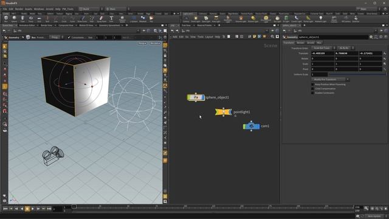Select the sphere_object1 node
Image resolution: width=389 pixels, height=219 pixels.
(196, 97)
